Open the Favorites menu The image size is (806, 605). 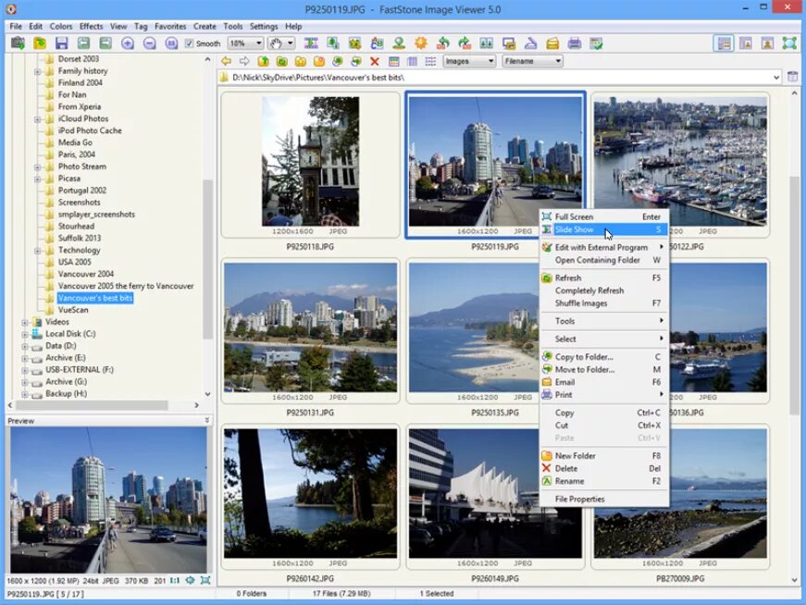pyautogui.click(x=170, y=26)
